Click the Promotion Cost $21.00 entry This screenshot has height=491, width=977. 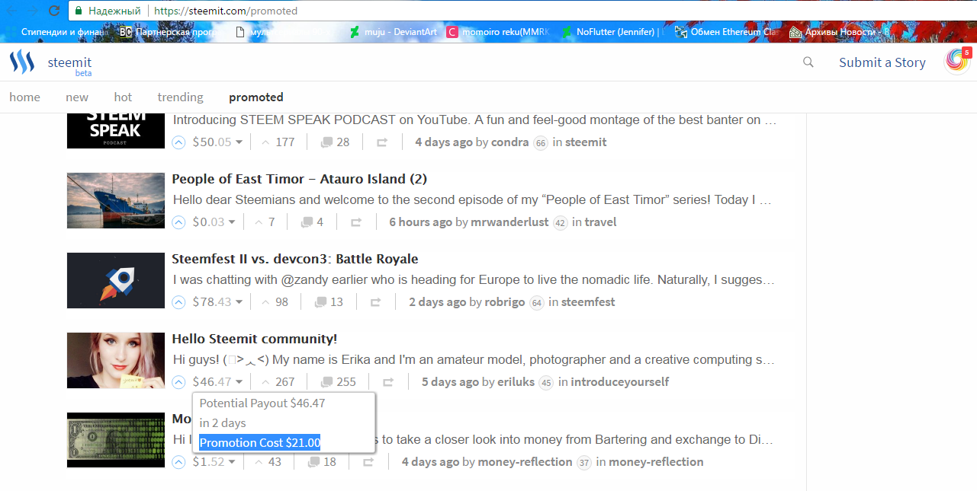(259, 442)
